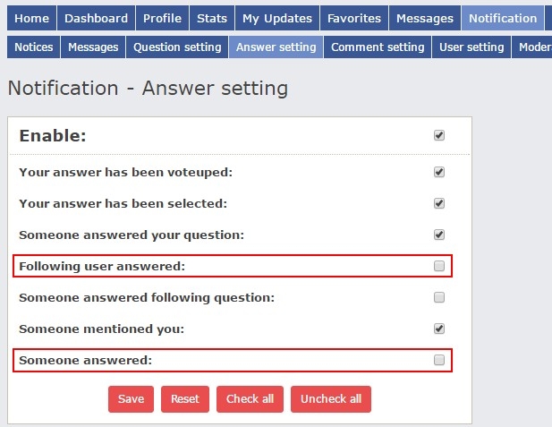Viewport: 552px width, 427px height.
Task: Toggle the Enable checkbox
Action: tap(439, 136)
